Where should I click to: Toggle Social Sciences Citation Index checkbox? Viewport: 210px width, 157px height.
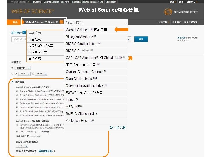point(17,95)
